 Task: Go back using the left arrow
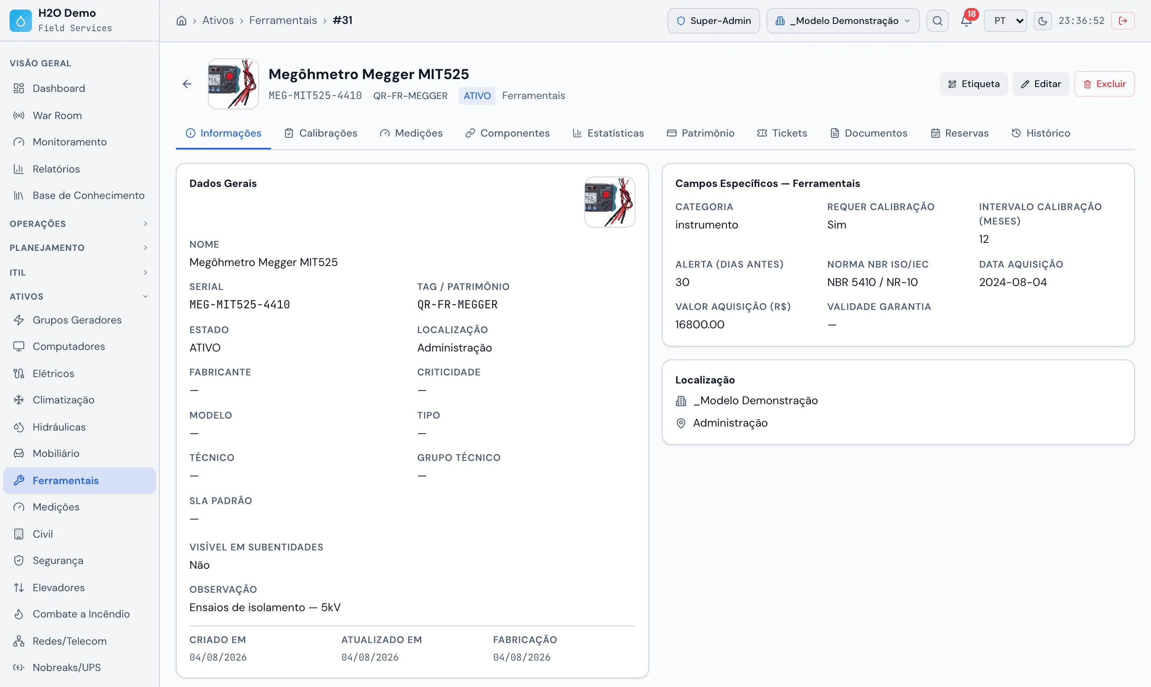pos(187,84)
